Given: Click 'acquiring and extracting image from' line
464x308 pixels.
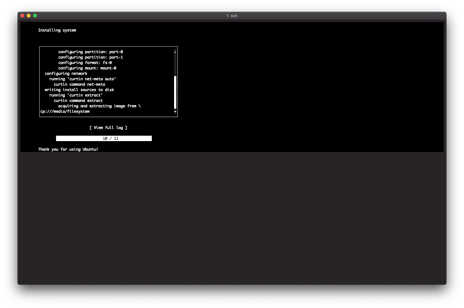Looking at the screenshot, I should [x=99, y=106].
